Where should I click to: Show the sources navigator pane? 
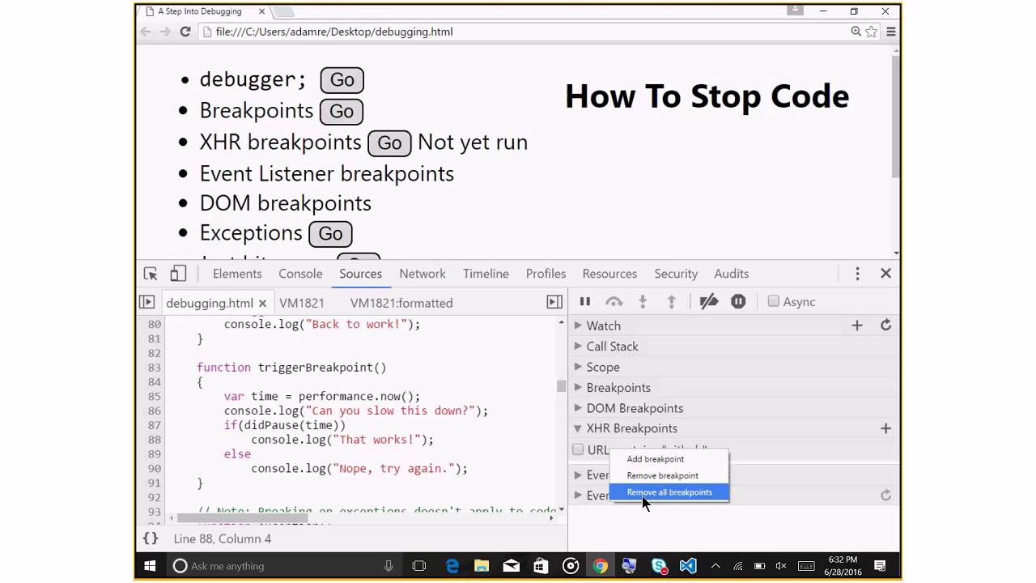[x=146, y=302]
